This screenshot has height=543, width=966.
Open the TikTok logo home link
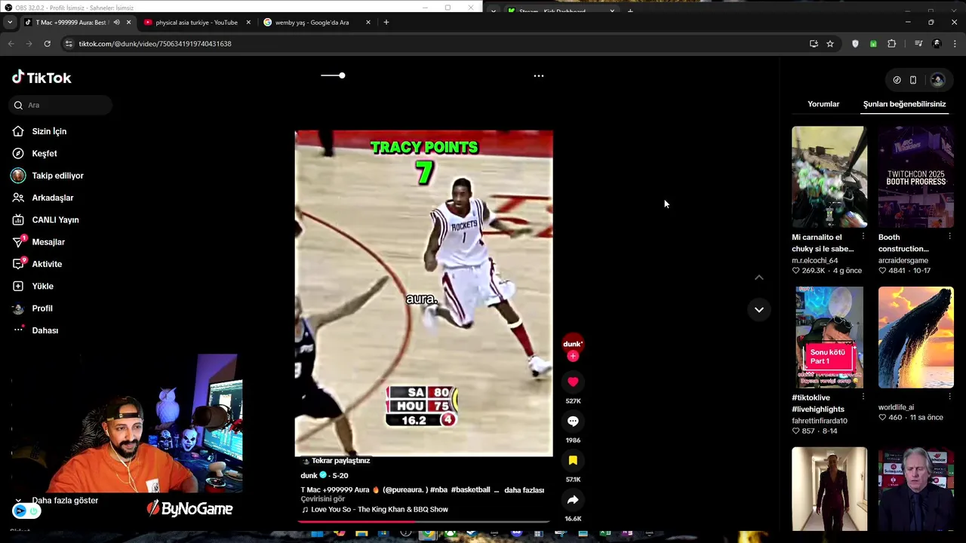pyautogui.click(x=42, y=78)
